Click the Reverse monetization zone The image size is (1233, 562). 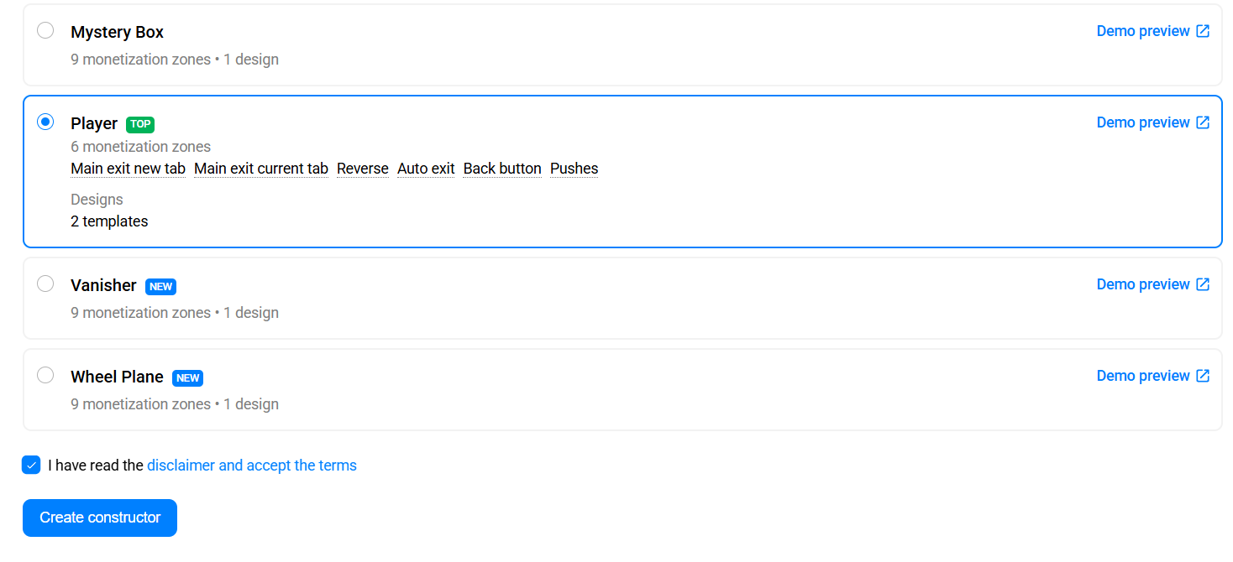click(x=363, y=169)
